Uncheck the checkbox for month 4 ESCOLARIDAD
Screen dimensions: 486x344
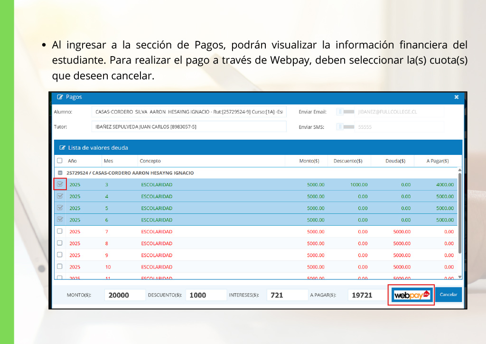click(60, 196)
